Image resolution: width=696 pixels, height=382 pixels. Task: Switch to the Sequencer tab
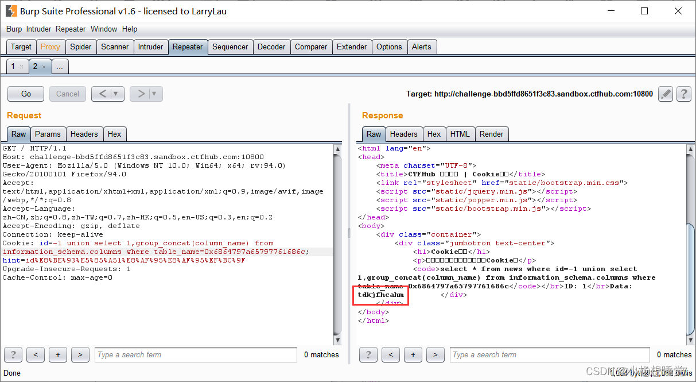tap(230, 47)
